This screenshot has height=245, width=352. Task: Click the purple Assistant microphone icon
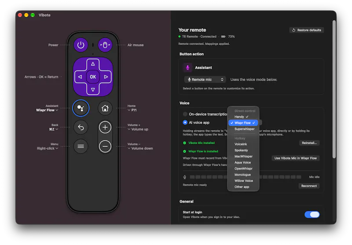[x=188, y=67]
